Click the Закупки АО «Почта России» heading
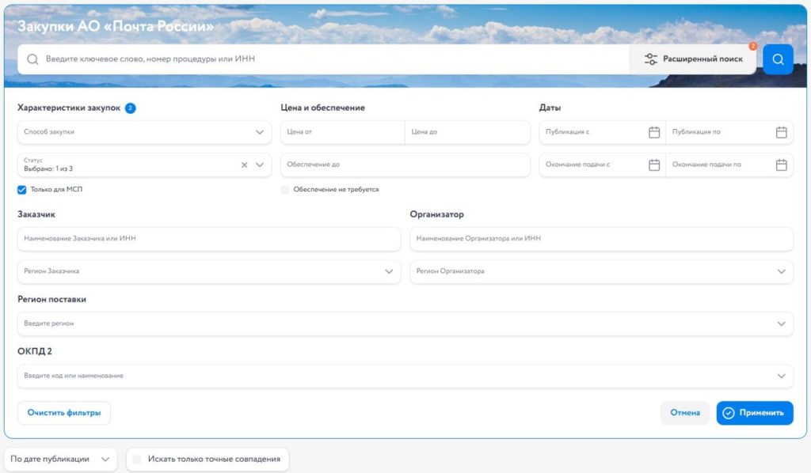 (116, 26)
